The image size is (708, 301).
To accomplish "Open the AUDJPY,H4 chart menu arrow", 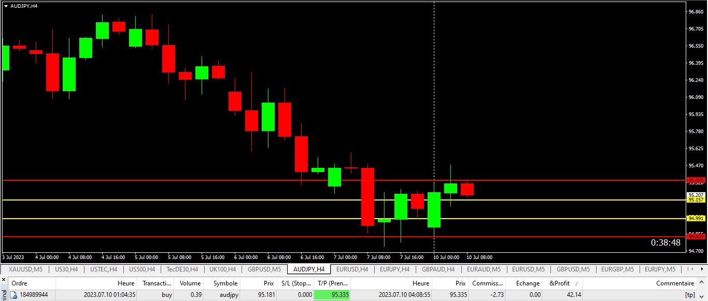I will click(x=6, y=6).
